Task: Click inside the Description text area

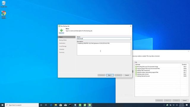Action: 104,49
